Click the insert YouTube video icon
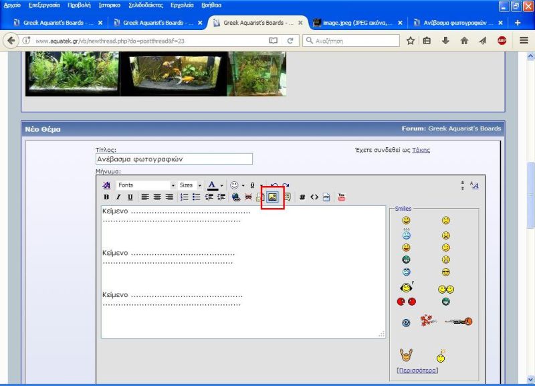Screen dimensions: 535x386 coord(341,197)
